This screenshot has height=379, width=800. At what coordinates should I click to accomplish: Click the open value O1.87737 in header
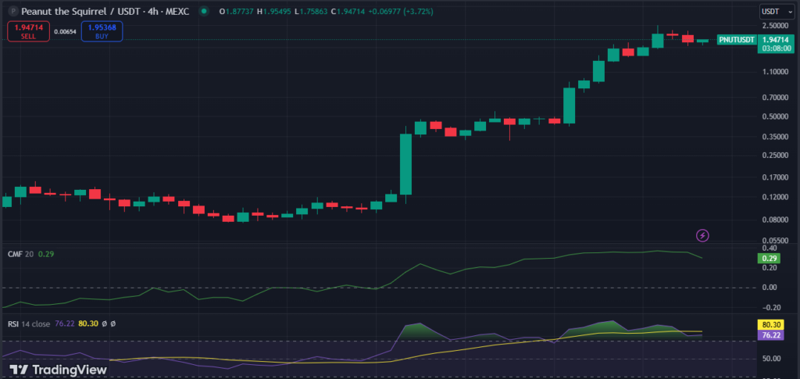coord(237,11)
